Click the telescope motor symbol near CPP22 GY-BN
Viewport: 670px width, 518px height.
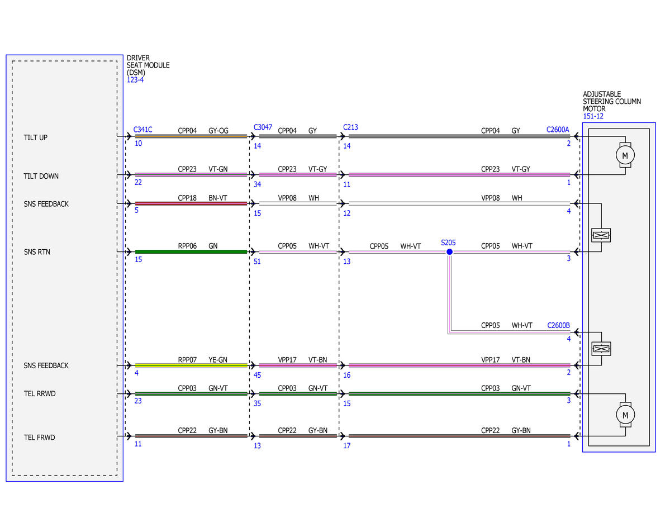tap(625, 415)
